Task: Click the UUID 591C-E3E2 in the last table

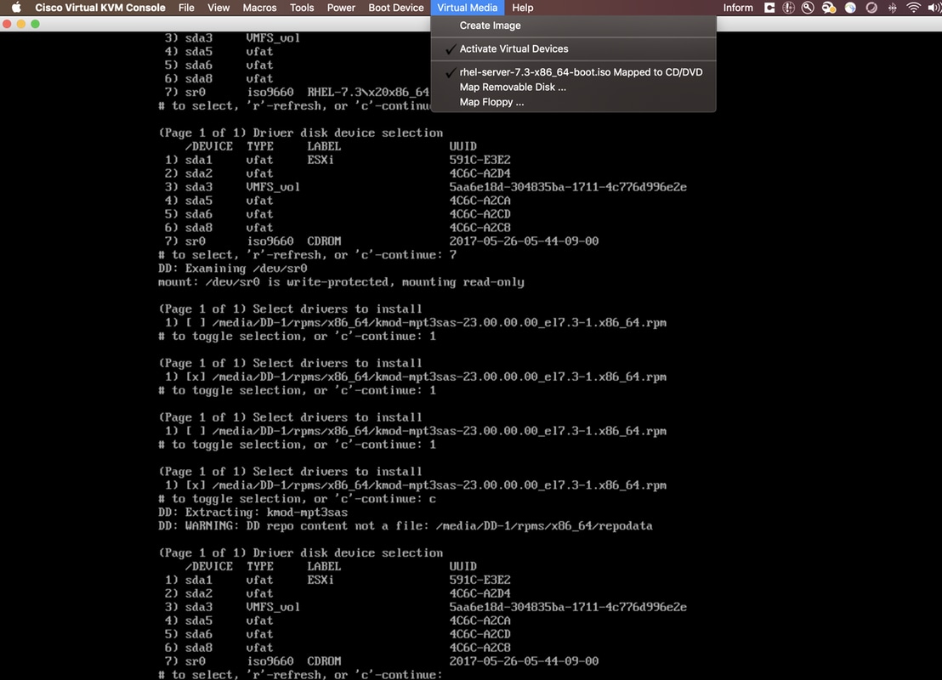Action: point(480,581)
